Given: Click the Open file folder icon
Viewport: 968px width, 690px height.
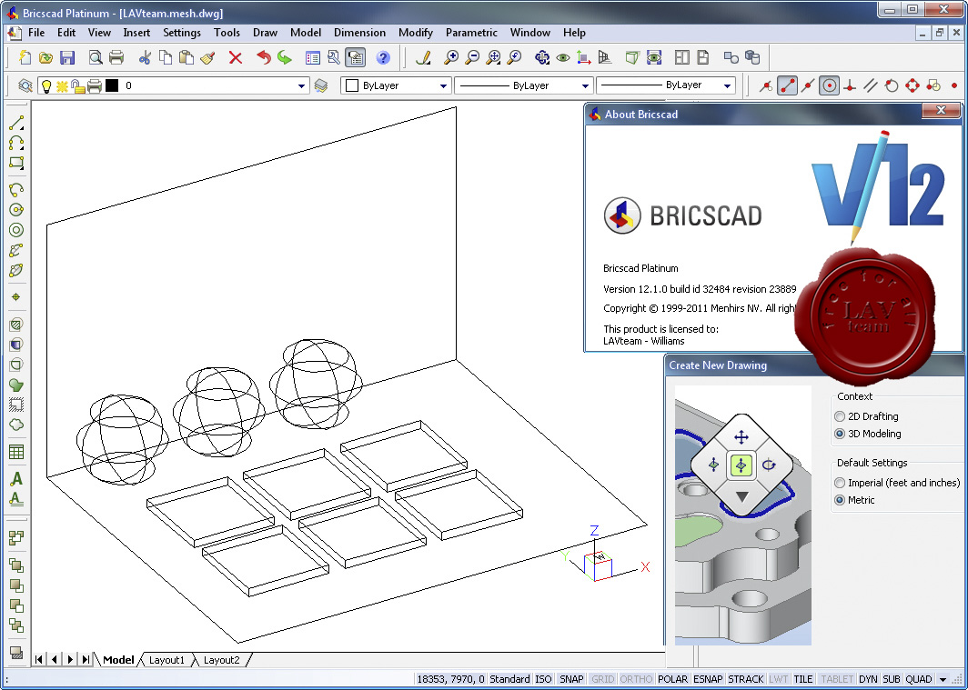Looking at the screenshot, I should click(x=45, y=57).
